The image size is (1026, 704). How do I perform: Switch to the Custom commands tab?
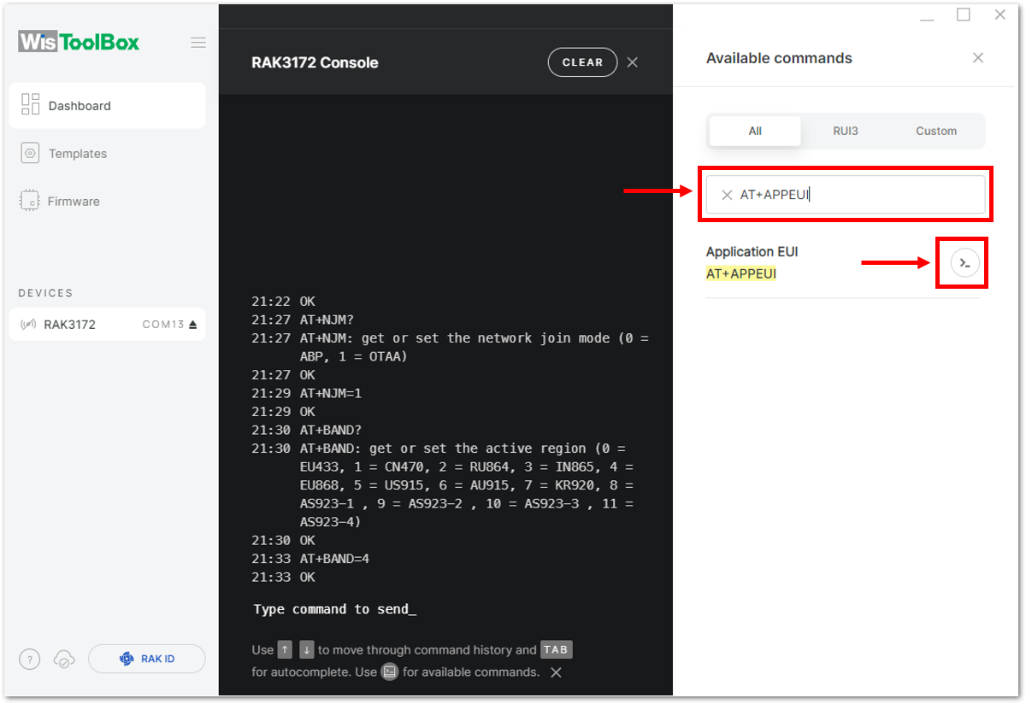[x=936, y=131]
